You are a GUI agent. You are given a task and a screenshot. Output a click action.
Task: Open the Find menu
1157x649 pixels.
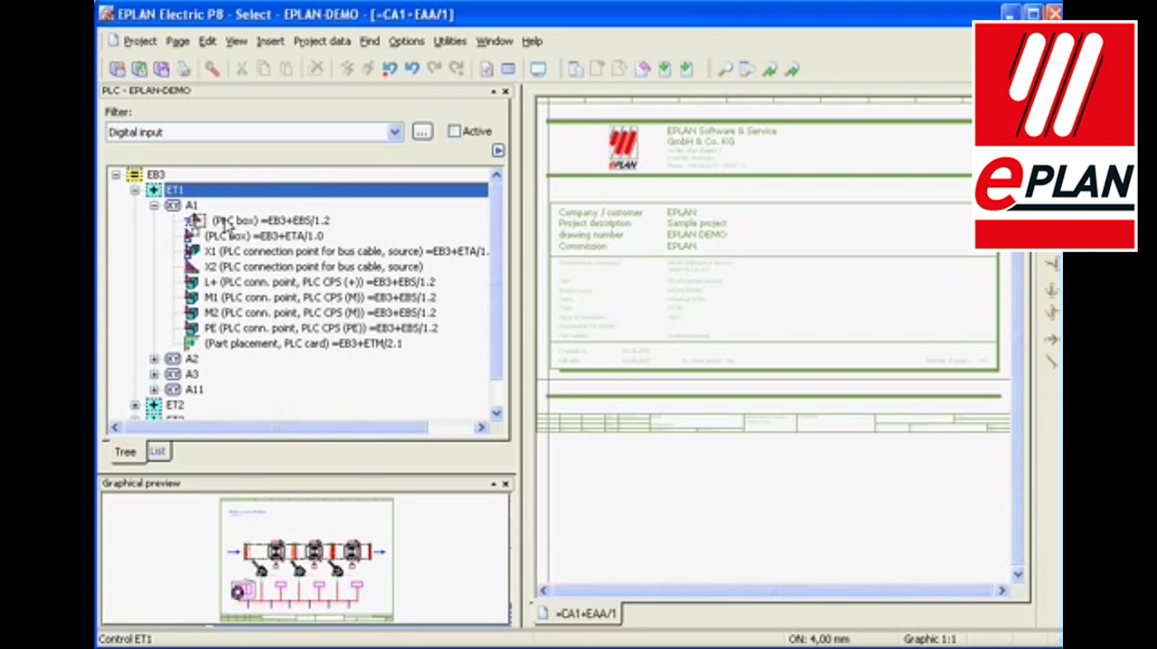[x=370, y=42]
